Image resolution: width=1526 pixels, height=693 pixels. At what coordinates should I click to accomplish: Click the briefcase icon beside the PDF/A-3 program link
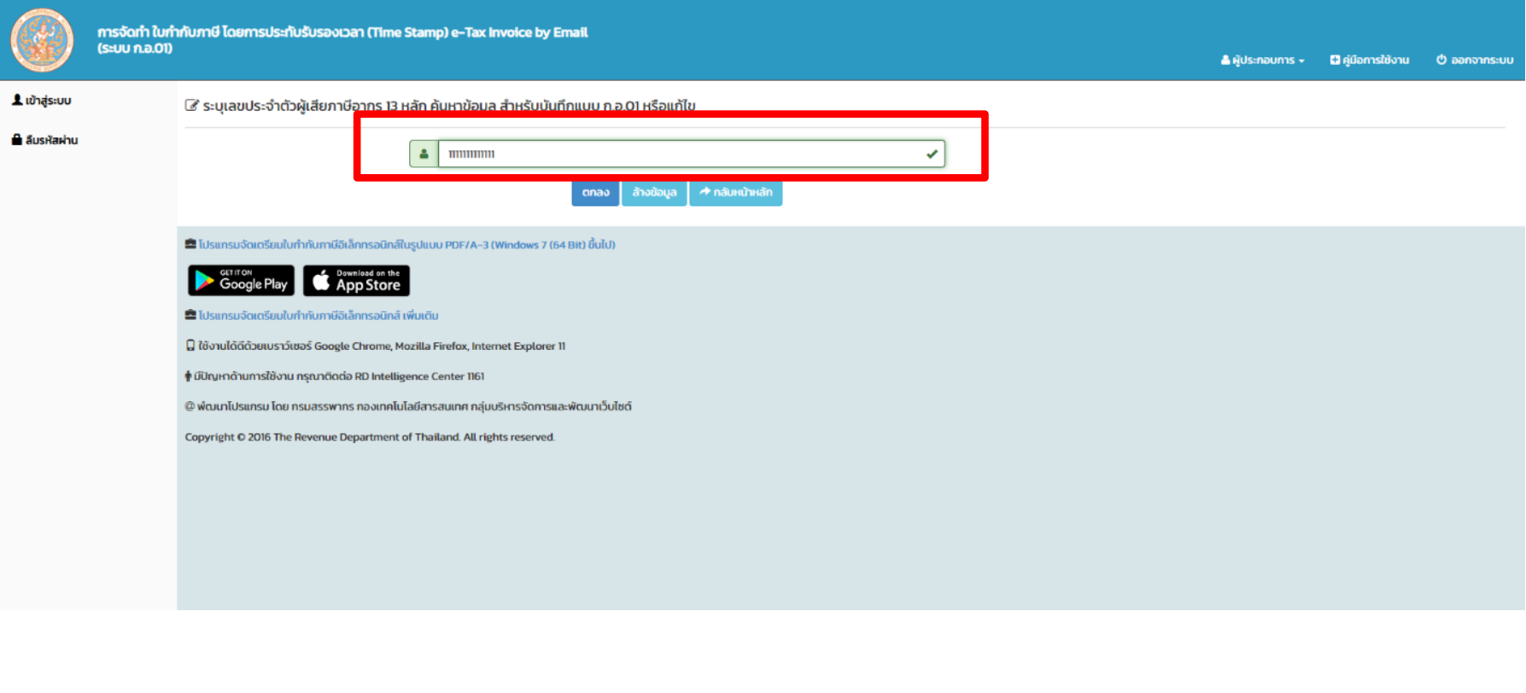coord(190,245)
